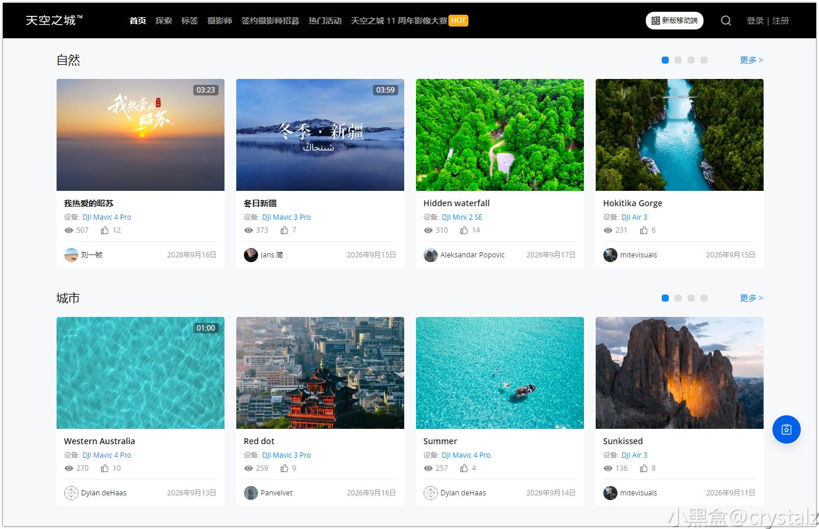Screen dimensions: 819x529
Task: Click the views eye icon on Hokitika Gorge
Action: click(x=607, y=230)
